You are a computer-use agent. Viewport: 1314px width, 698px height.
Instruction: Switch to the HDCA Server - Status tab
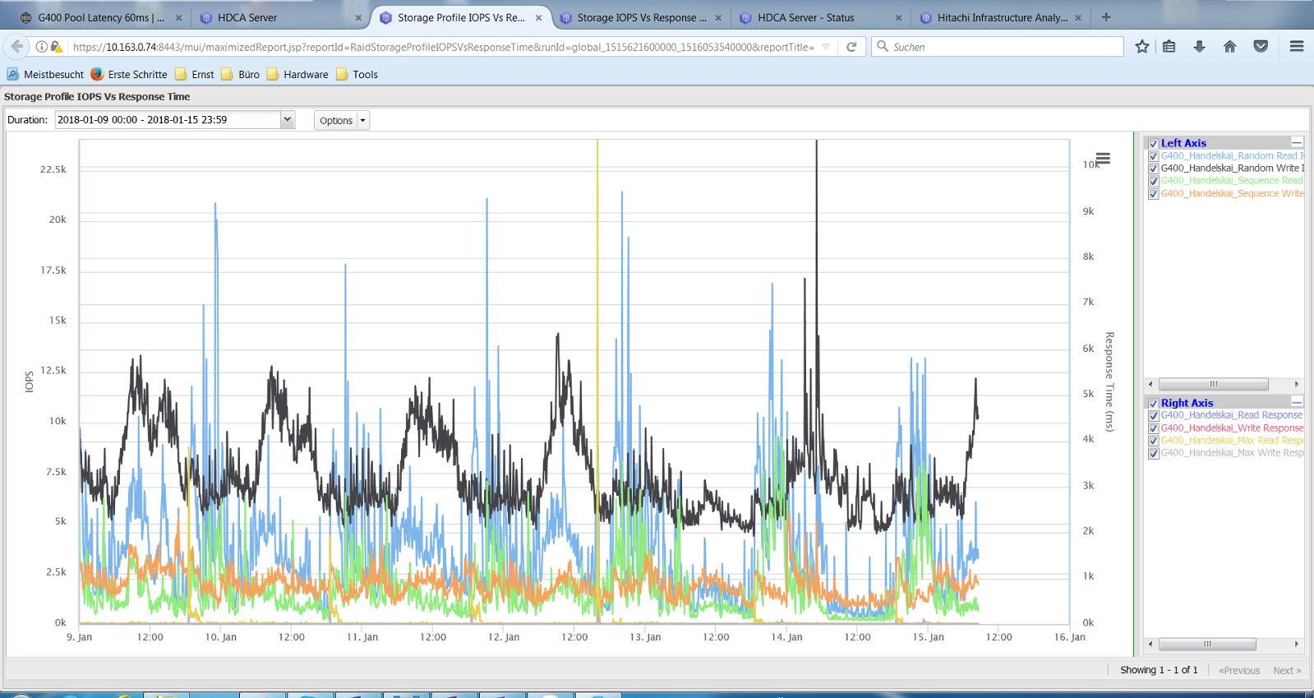805,17
